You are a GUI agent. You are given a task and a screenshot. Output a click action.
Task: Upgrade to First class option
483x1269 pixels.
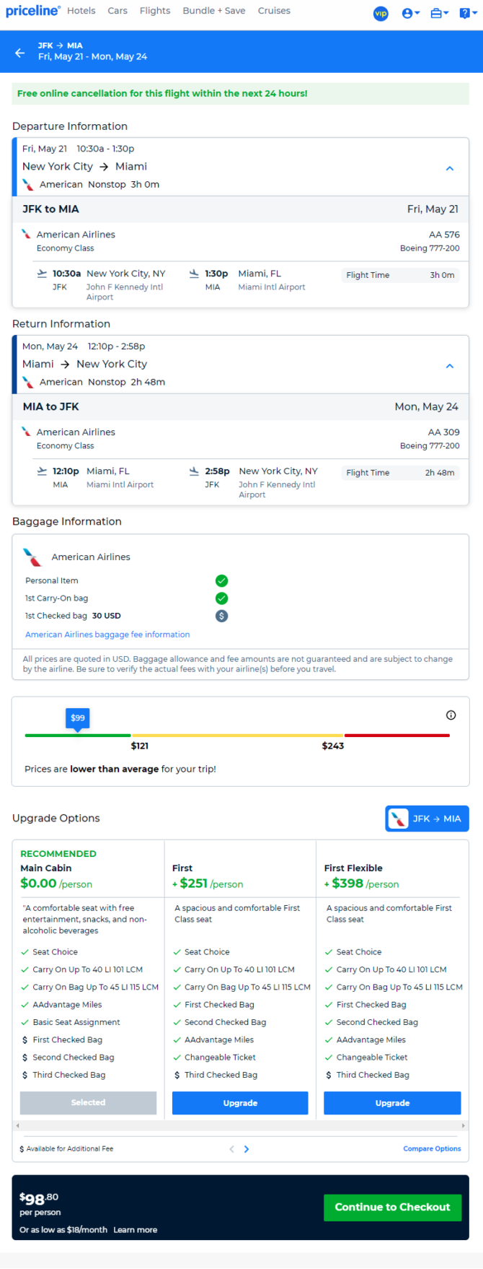[x=240, y=1103]
